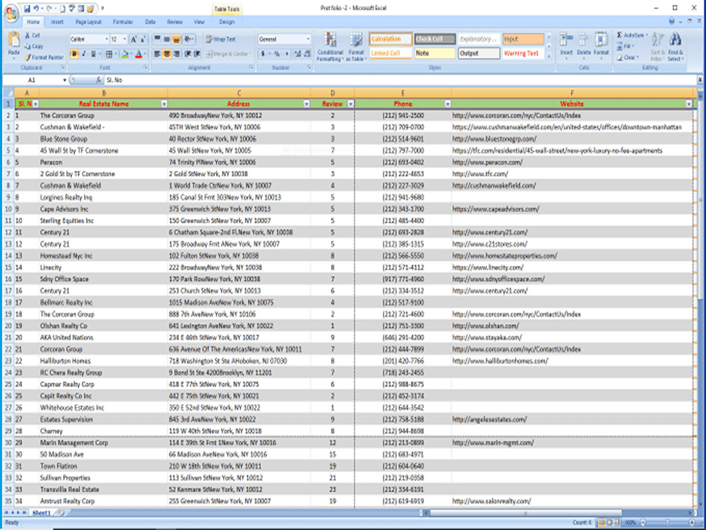Click the Cut scissors icon
This screenshot has height=530, width=706.
28,35
